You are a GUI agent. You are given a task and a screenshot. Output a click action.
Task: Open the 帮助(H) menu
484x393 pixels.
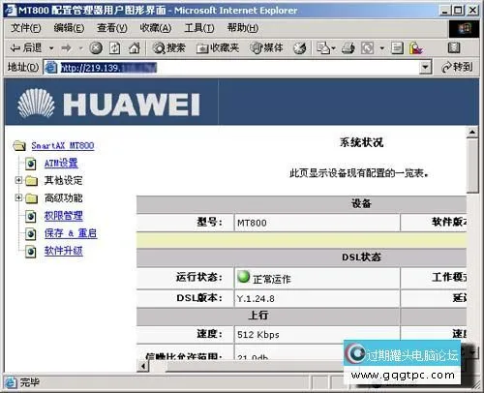[x=243, y=28]
